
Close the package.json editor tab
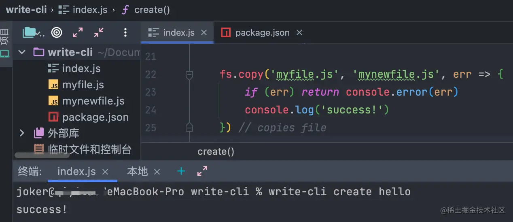pos(299,32)
